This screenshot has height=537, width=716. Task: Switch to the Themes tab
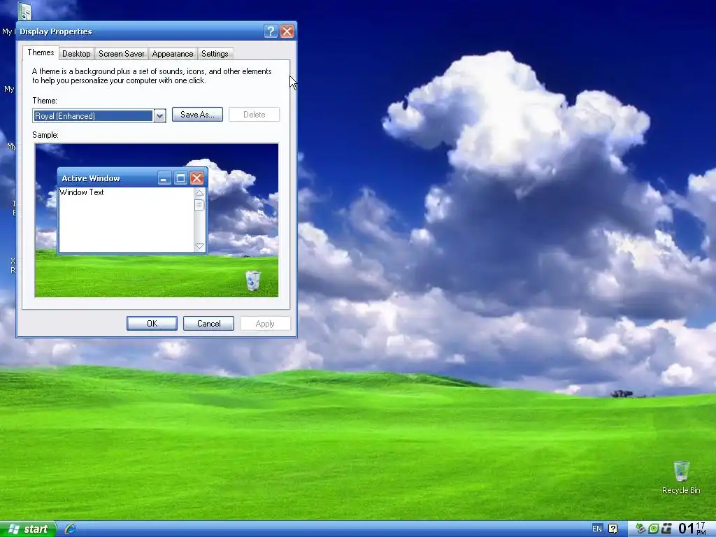click(x=41, y=52)
